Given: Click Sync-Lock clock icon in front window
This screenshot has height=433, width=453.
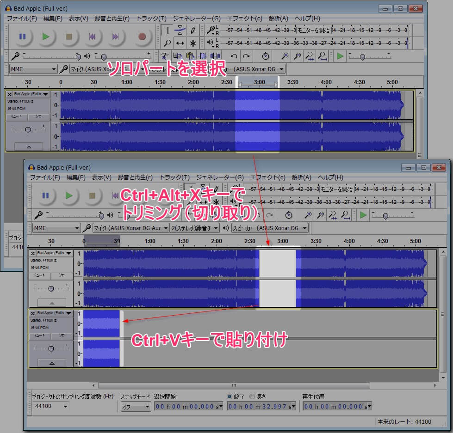Looking at the screenshot, I should [289, 215].
